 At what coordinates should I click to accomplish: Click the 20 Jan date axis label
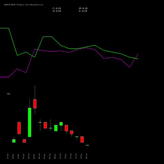tap(87, 156)
